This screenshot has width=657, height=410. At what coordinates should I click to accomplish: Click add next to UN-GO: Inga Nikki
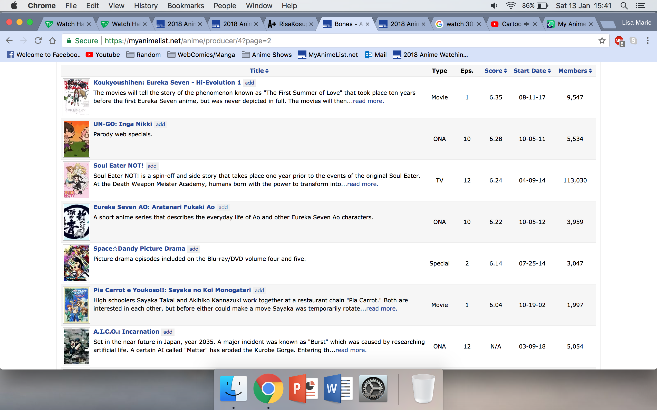point(160,124)
